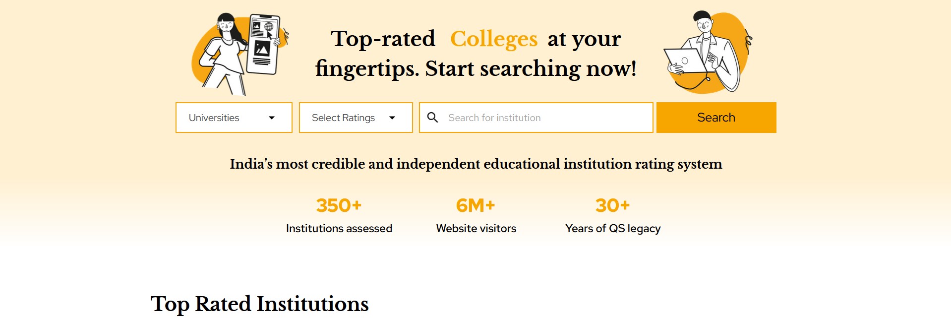Click the arrow next to Universities
951x320 pixels.
click(272, 118)
